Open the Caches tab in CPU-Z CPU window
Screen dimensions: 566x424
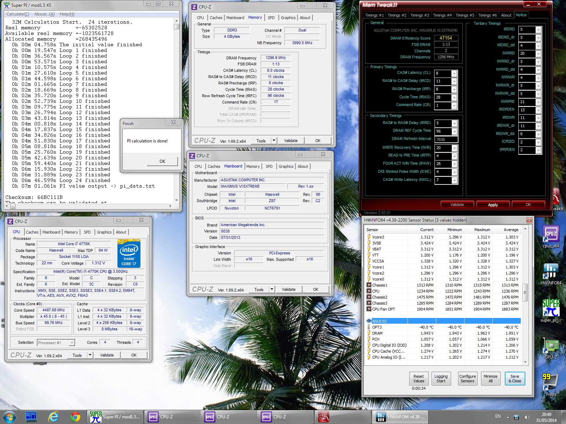[32, 232]
